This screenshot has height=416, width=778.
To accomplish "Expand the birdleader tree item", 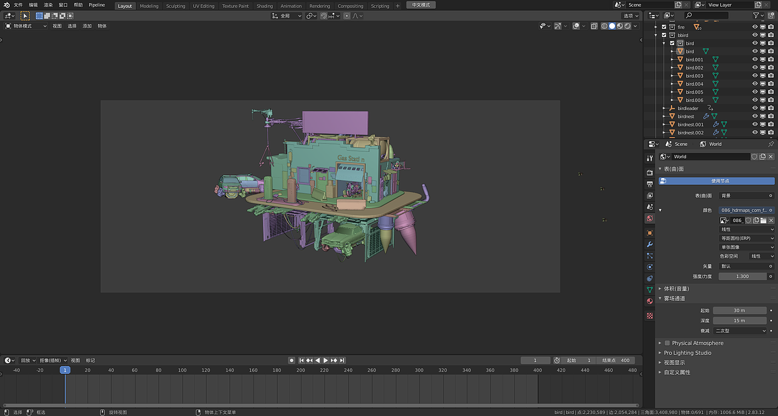I will (664, 108).
